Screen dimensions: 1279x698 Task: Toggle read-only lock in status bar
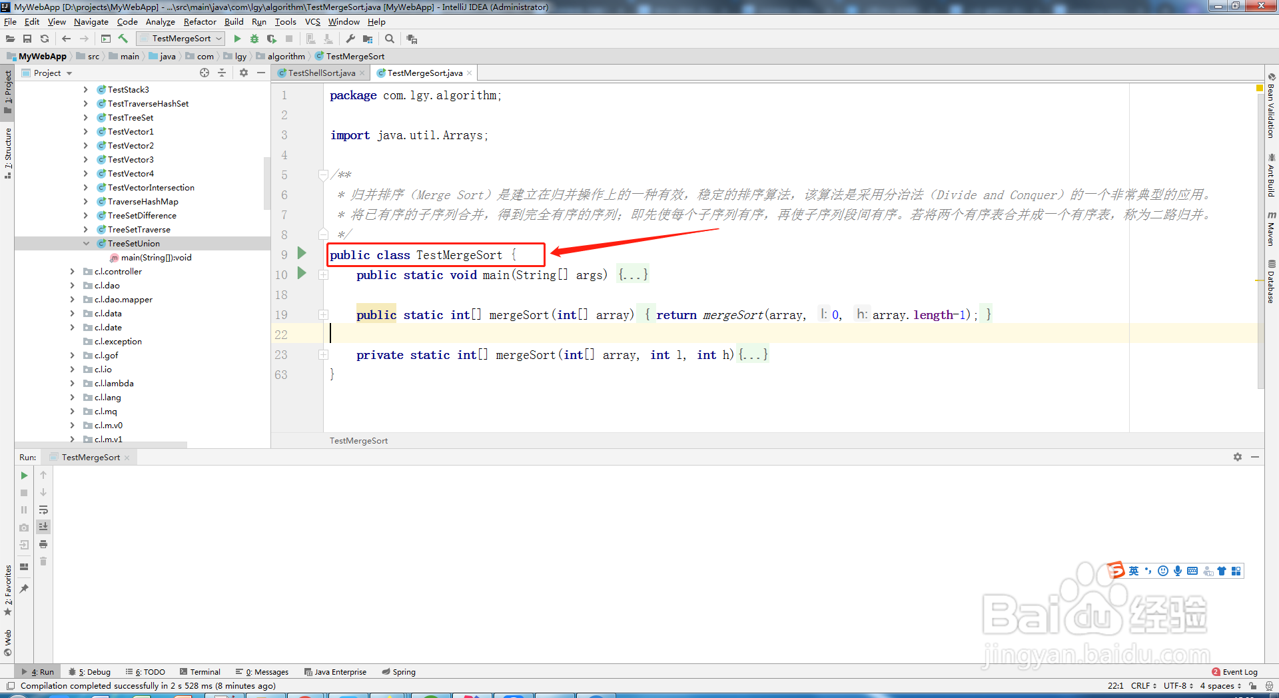(x=1253, y=686)
